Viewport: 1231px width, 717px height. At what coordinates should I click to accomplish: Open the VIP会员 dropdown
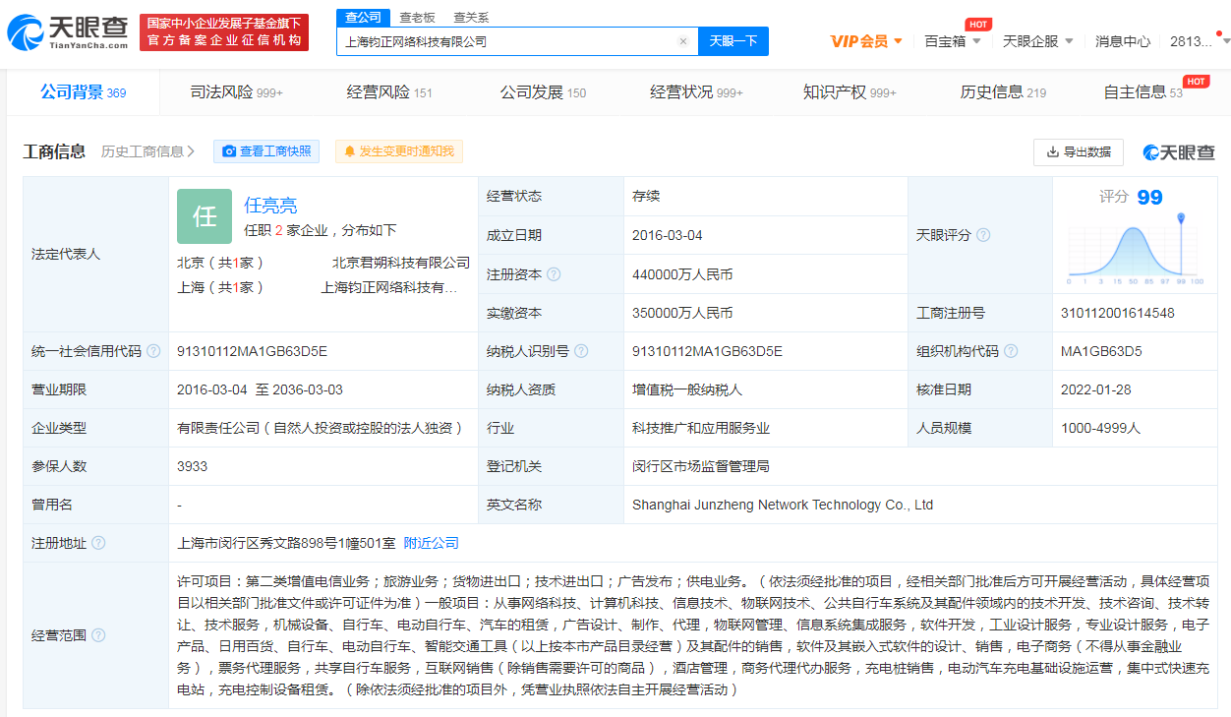(866, 41)
